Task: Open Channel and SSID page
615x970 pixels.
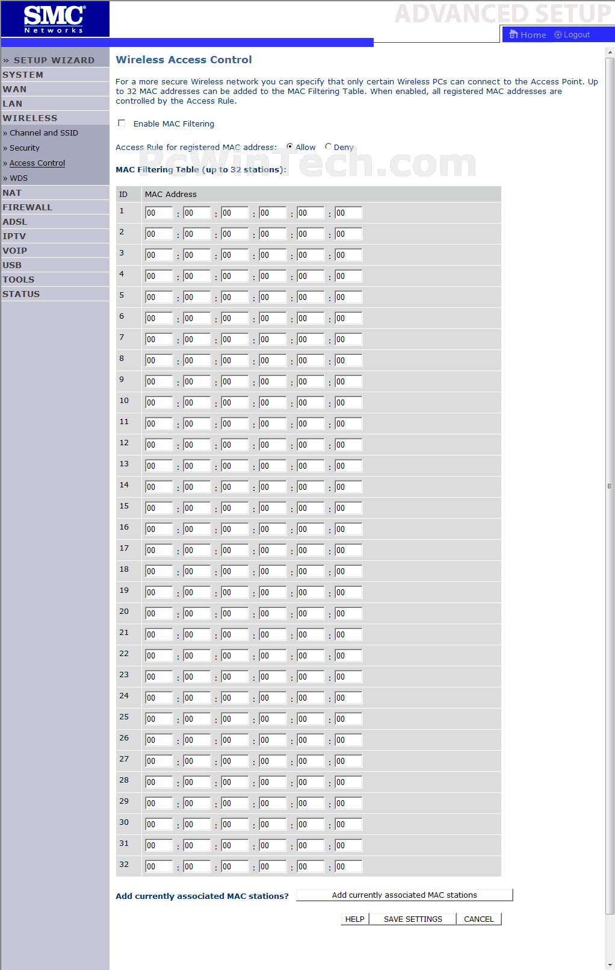Action: pos(44,133)
